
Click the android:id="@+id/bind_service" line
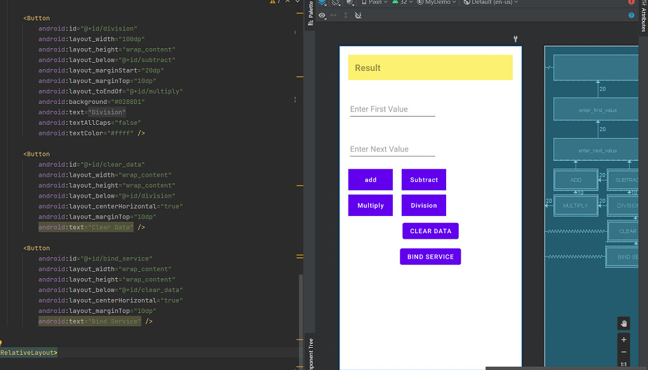tap(95, 258)
